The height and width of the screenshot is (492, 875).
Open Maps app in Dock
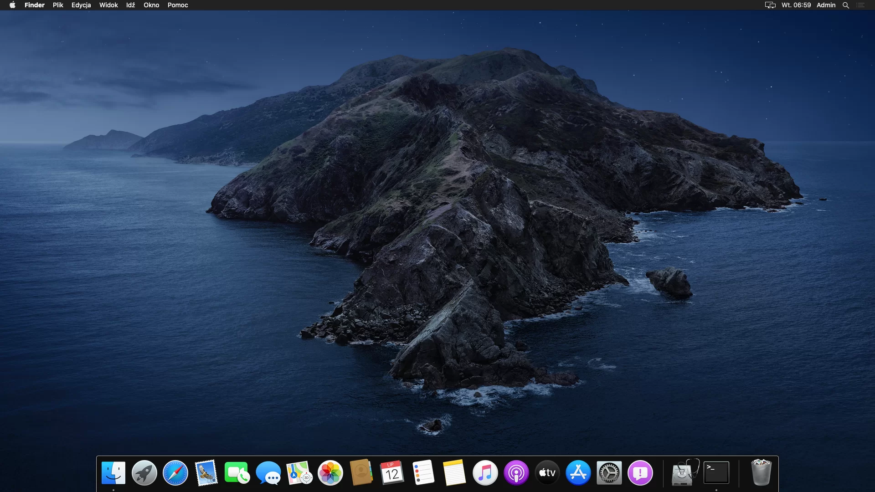[x=299, y=473]
